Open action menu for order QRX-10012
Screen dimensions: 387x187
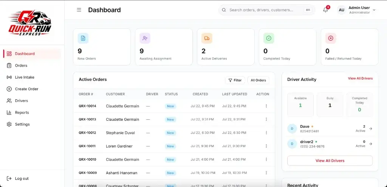pyautogui.click(x=266, y=133)
